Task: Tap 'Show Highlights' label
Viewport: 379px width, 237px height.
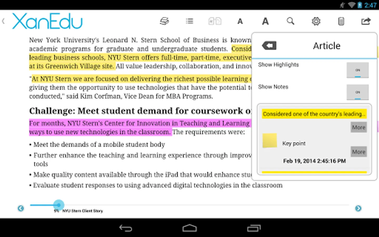Action: tap(278, 65)
